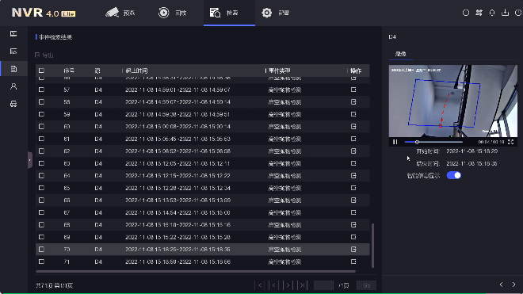Viewport: 523px width, 294px height.
Task: Click the operation icon for row 71
Action: (x=353, y=262)
